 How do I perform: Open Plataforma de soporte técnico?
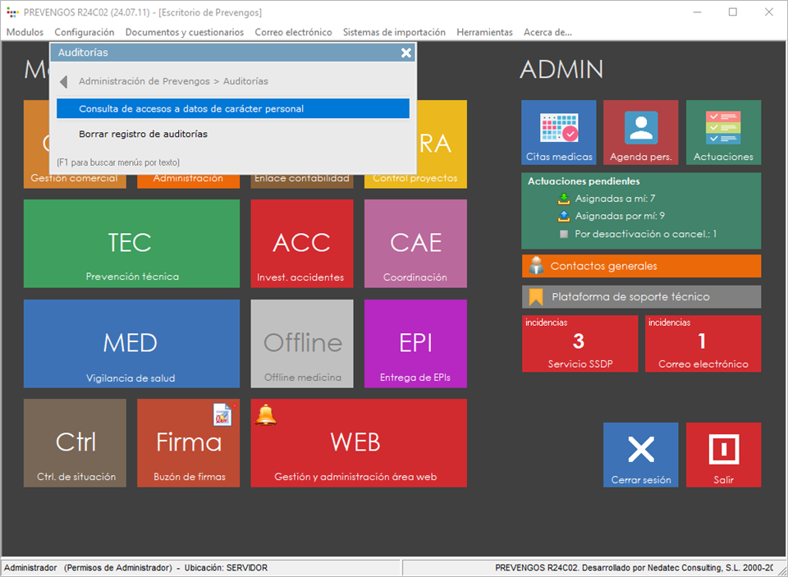tap(641, 296)
